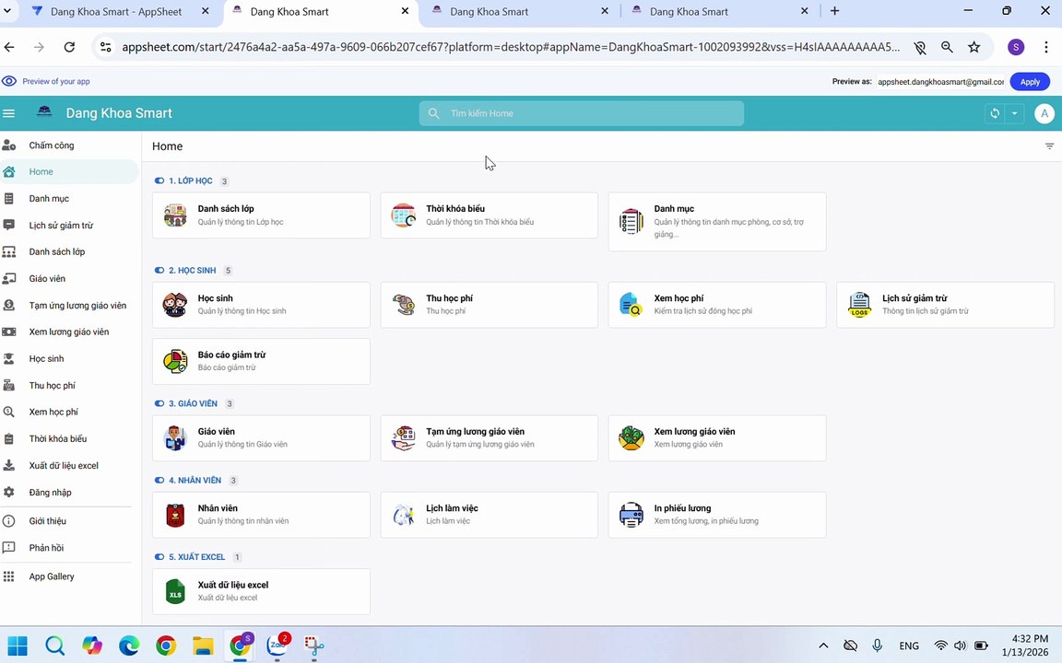Viewport: 1062px width, 663px height.
Task: Open Phản hồi feedback link
Action: pos(69,548)
